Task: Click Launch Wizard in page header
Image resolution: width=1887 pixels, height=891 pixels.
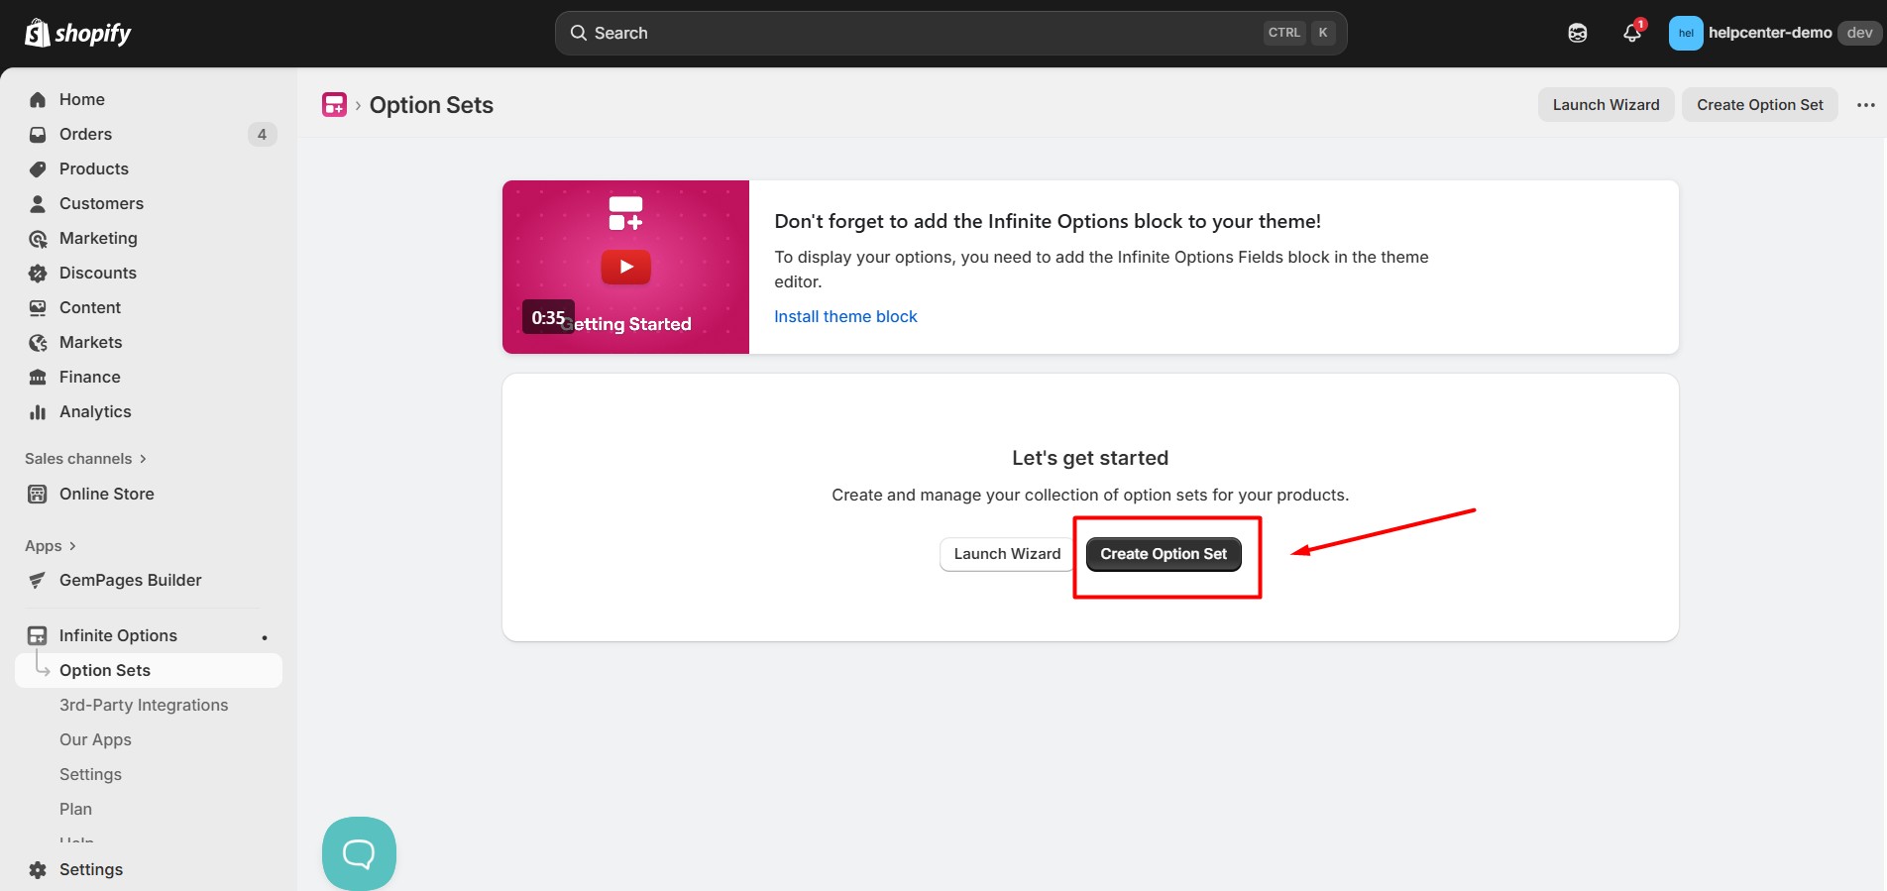Action: point(1606,104)
